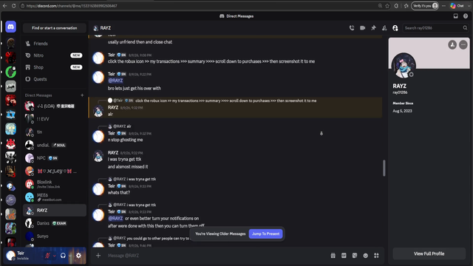Click Verify it's you profile button
Screen dimensions: 473x266
click(425, 6)
